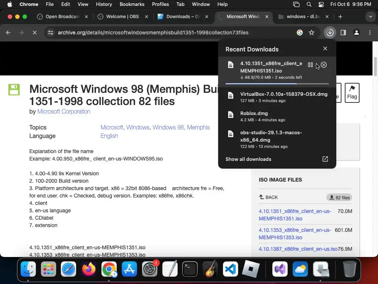View site information icon in address bar
This screenshot has height=284, width=378.
pos(50,33)
